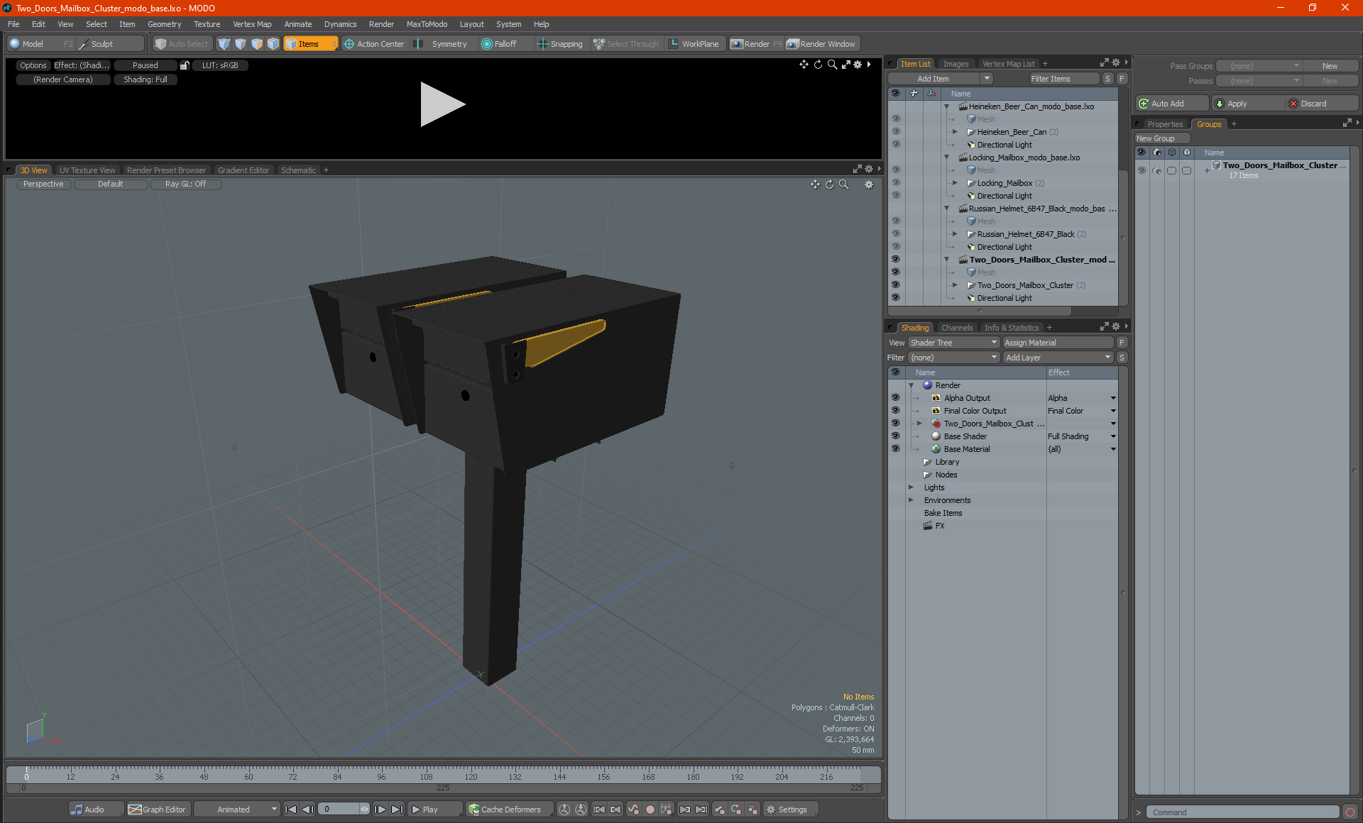Toggle visibility of Heineken_Beer_Can item
This screenshot has height=823, width=1363.
896,132
